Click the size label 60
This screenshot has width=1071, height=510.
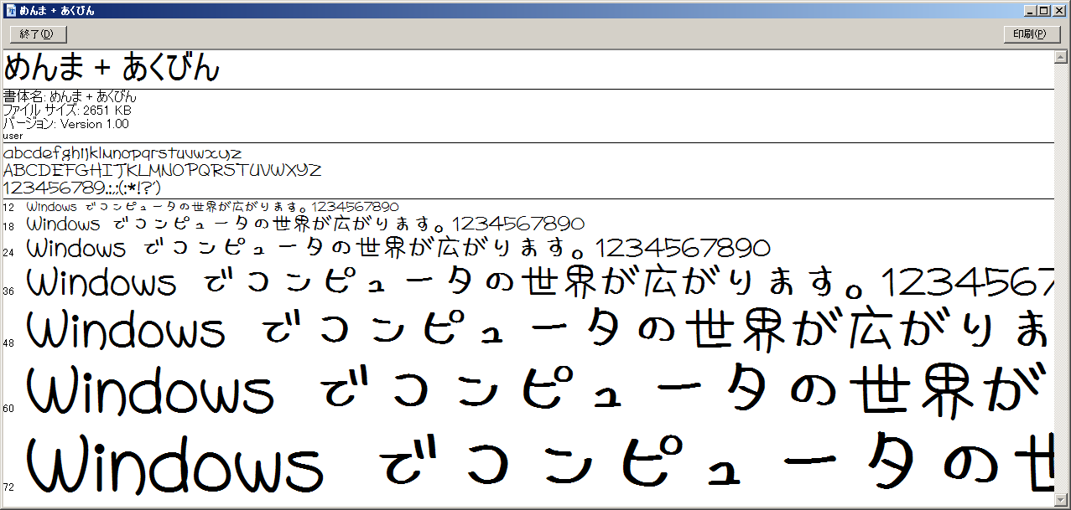coord(8,409)
